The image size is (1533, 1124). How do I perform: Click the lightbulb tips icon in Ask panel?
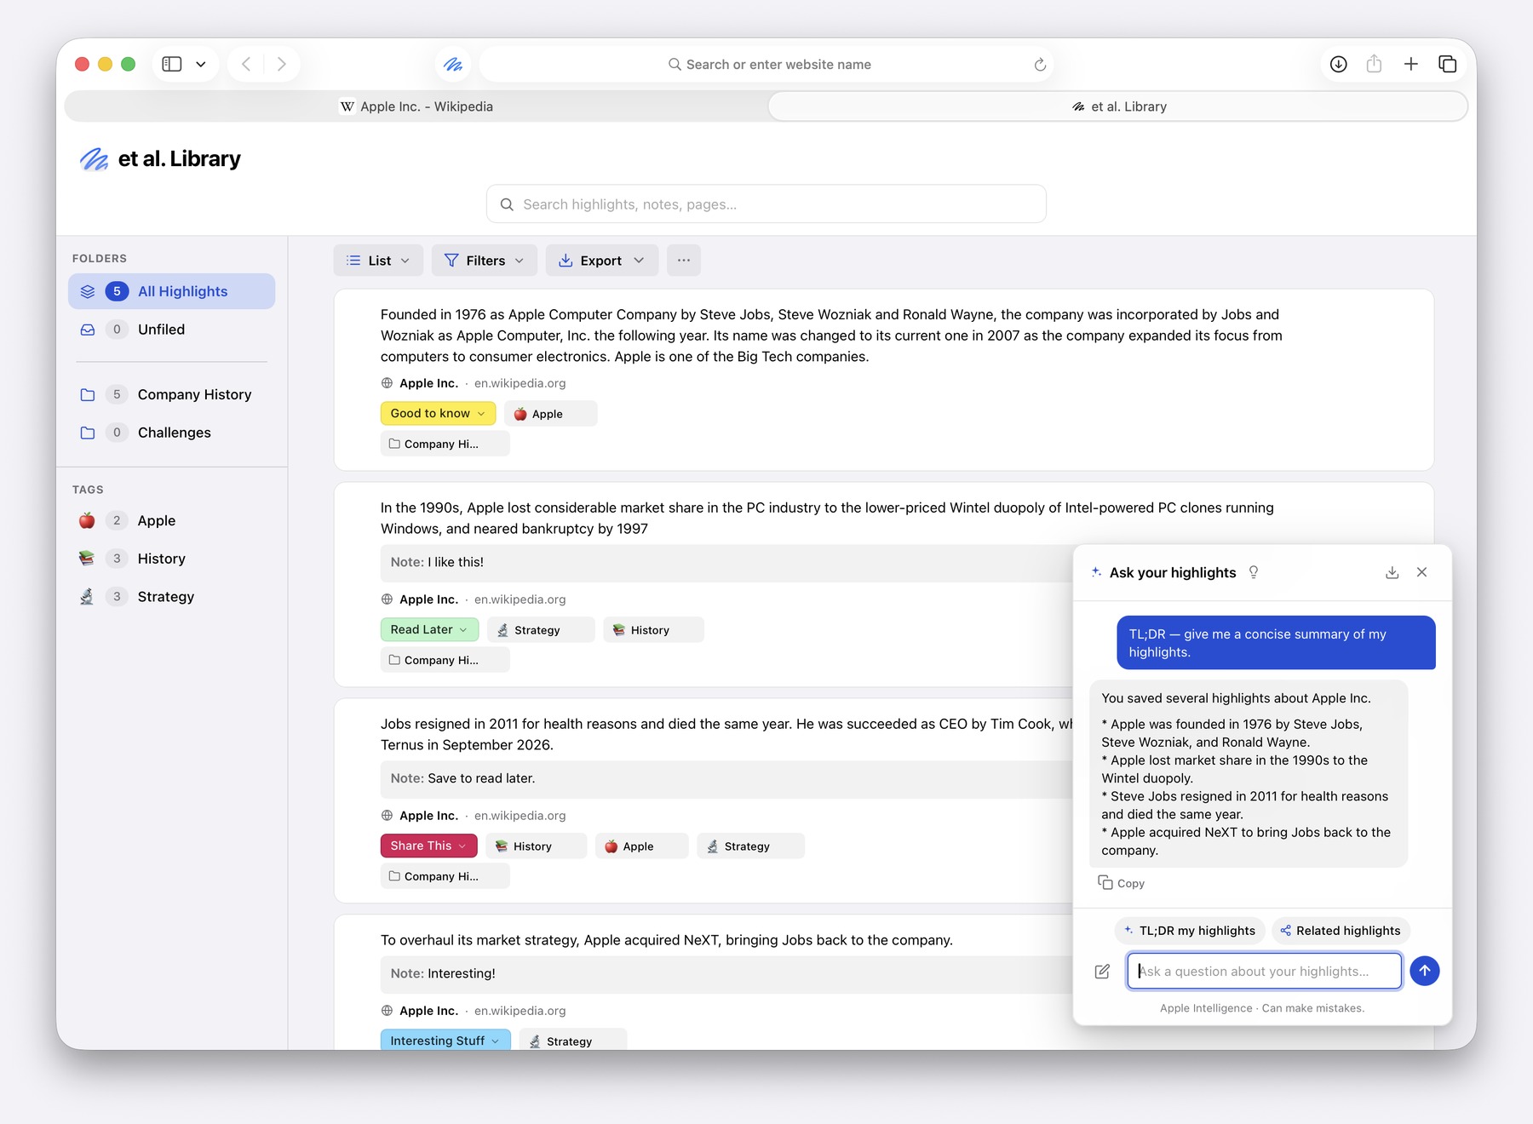coord(1254,572)
